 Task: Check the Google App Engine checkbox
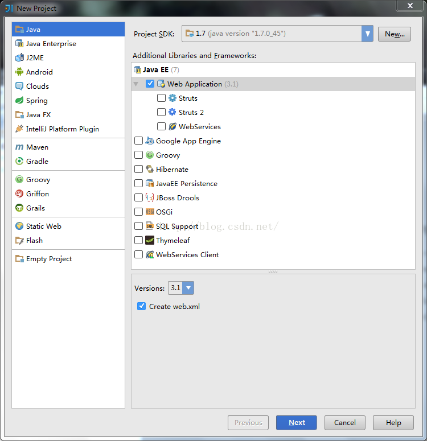[138, 141]
